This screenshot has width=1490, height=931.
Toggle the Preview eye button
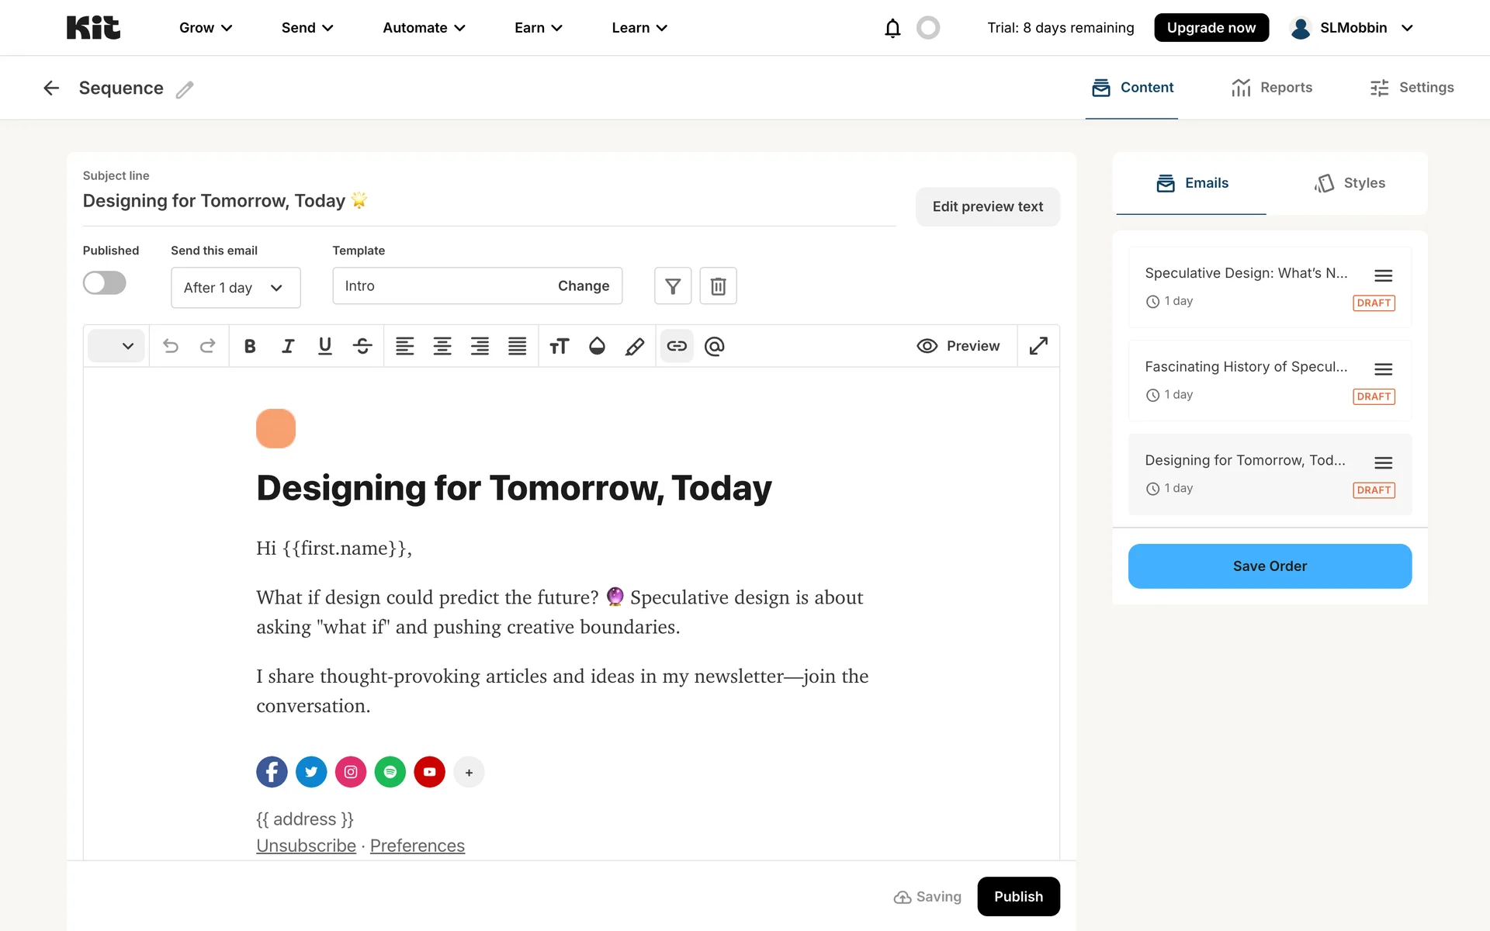pyautogui.click(x=958, y=346)
